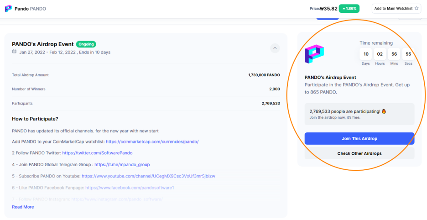
Task: Open the SoftwarePando Twitter link
Action: coord(97,153)
